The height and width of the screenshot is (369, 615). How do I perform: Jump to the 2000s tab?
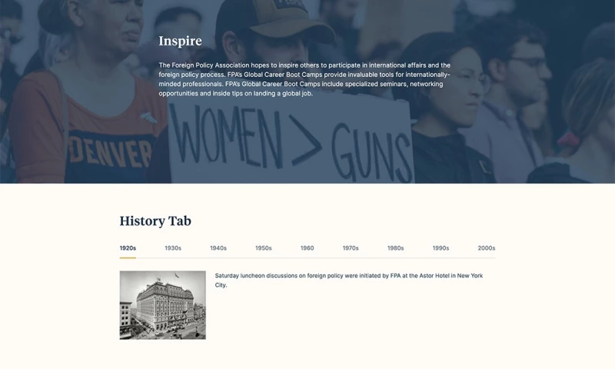pos(486,248)
